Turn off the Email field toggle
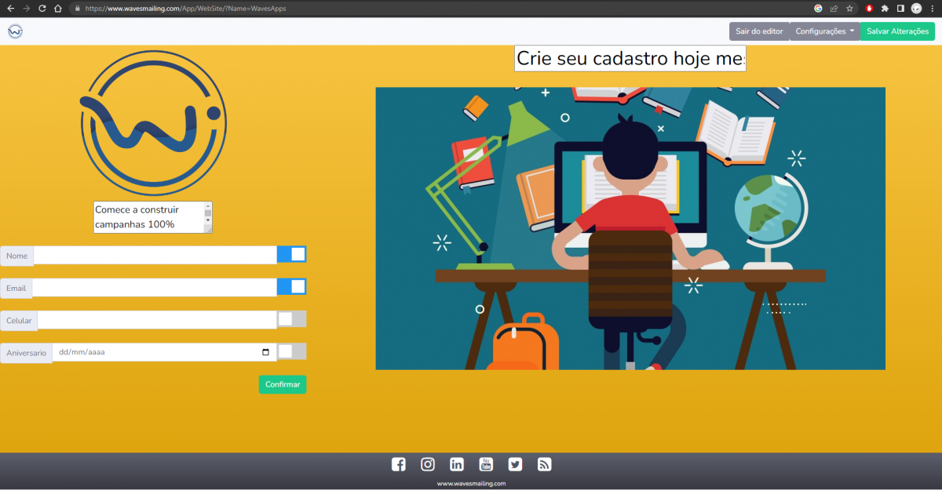 pyautogui.click(x=291, y=287)
